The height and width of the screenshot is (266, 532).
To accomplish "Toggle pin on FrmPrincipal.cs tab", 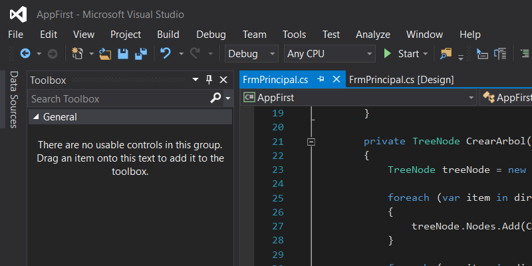I will tap(321, 79).
